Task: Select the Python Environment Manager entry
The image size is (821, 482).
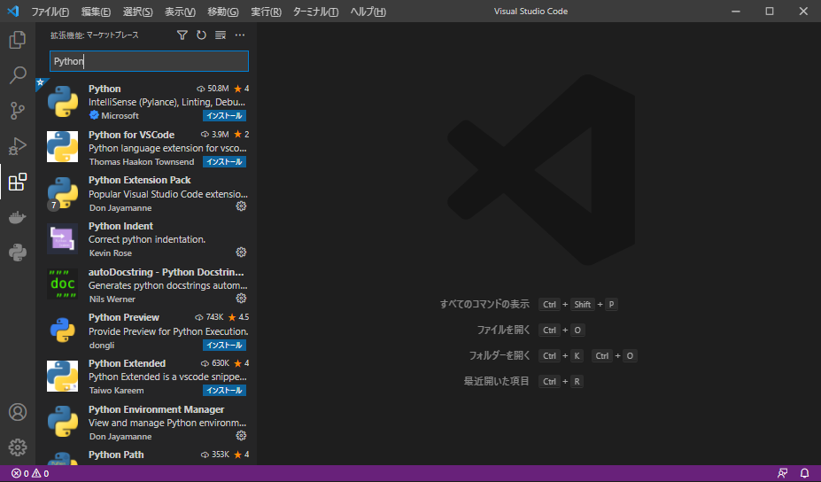Action: [x=146, y=423]
